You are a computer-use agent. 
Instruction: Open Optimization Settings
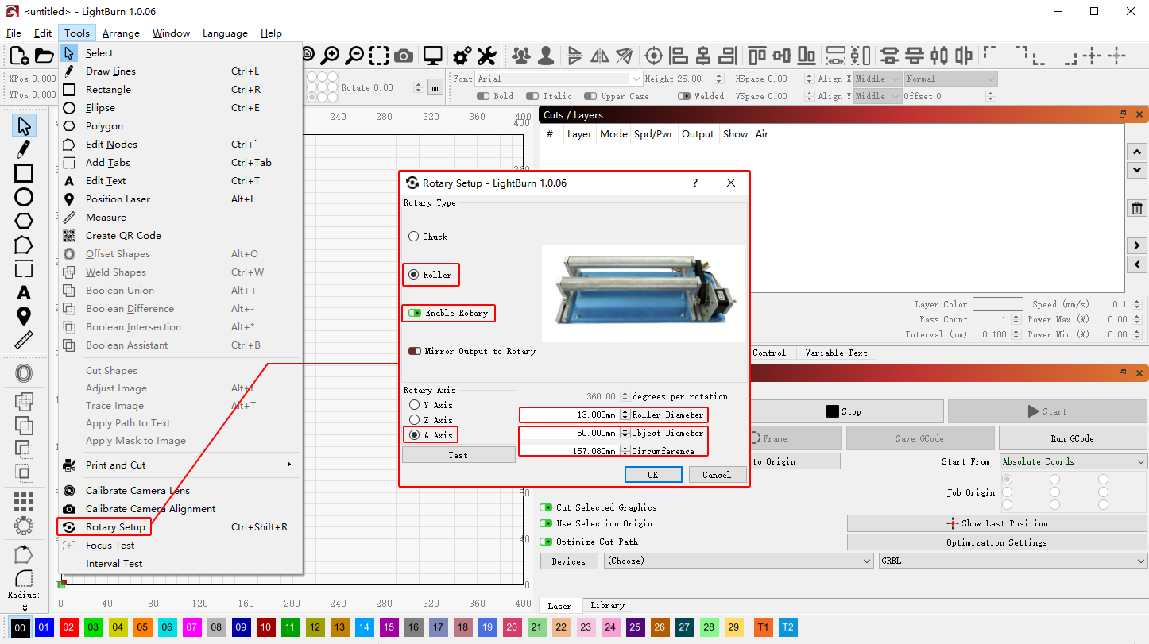point(996,542)
